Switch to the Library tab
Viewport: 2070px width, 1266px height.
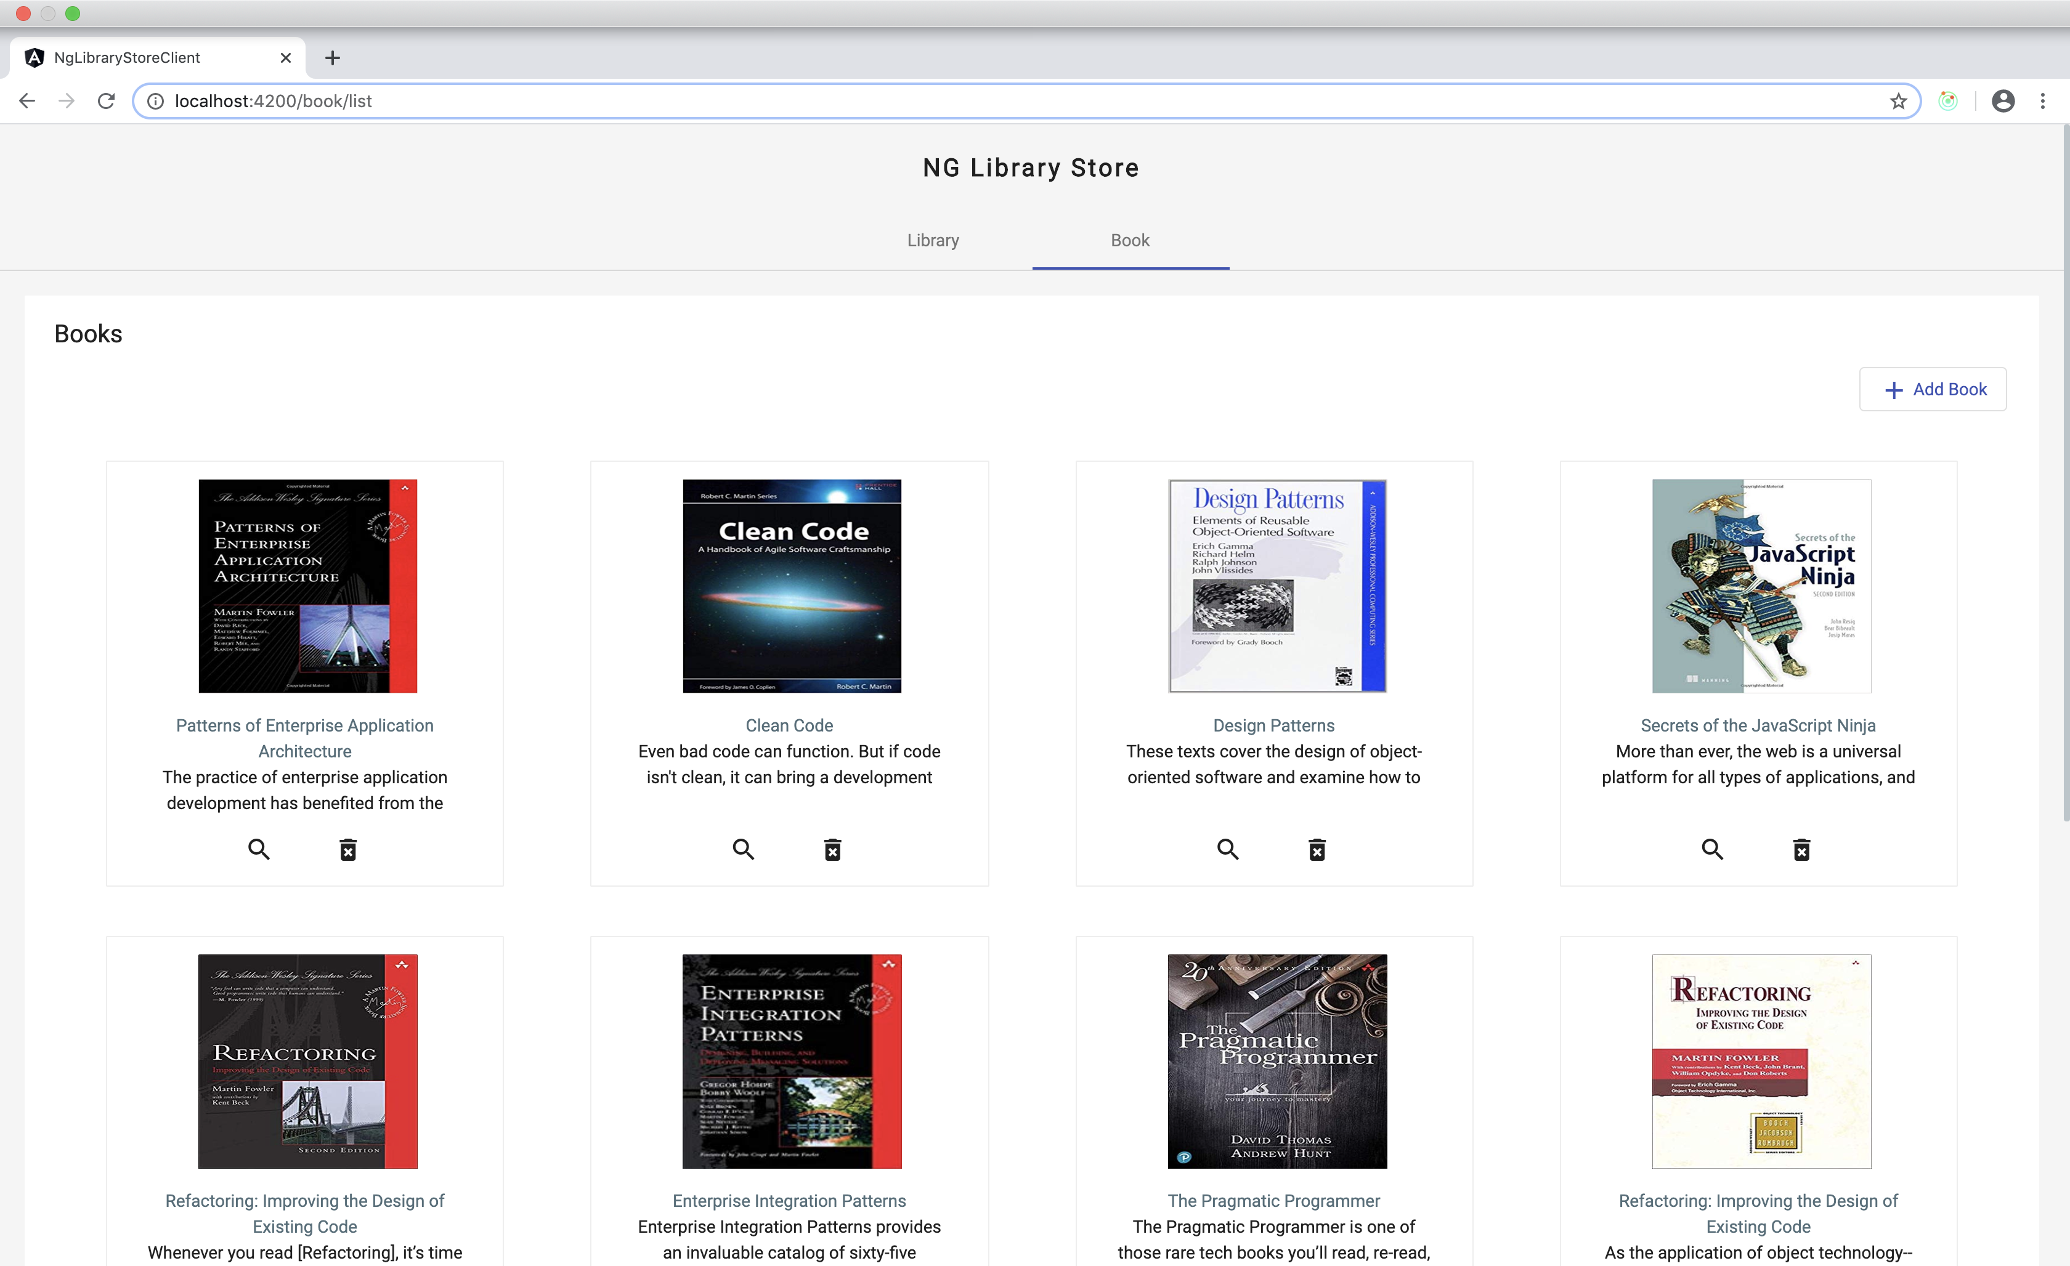pos(933,240)
